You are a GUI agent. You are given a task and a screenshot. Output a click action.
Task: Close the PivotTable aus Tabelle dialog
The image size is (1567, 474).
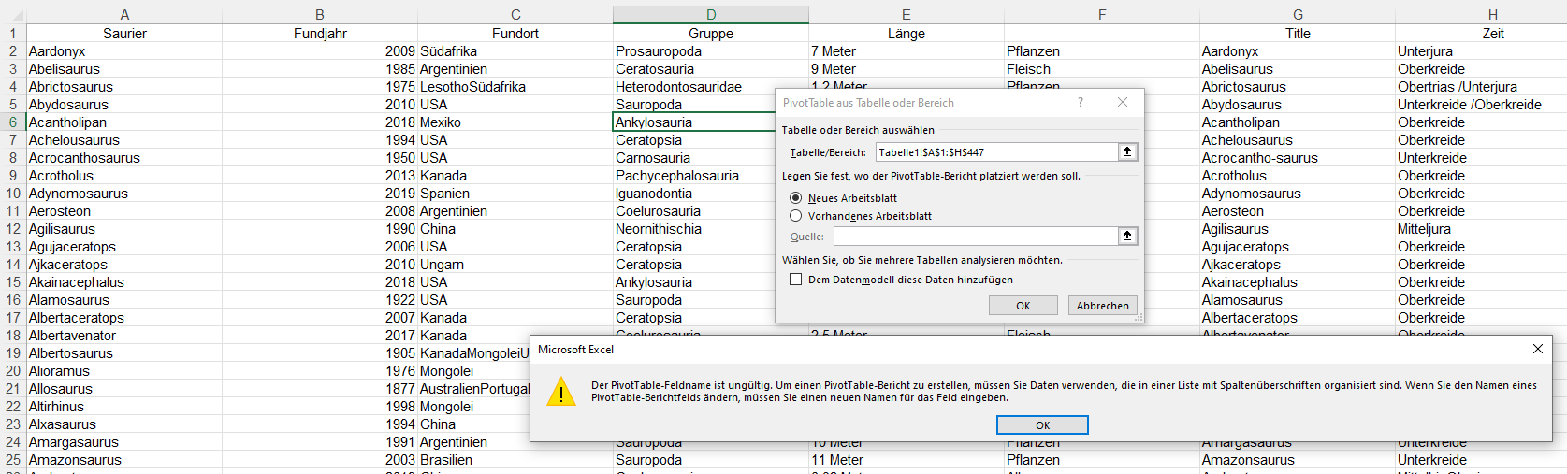(1123, 103)
